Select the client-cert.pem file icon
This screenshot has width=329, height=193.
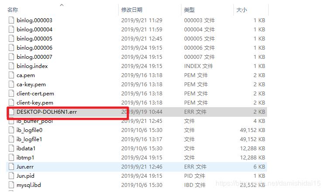click(12, 94)
